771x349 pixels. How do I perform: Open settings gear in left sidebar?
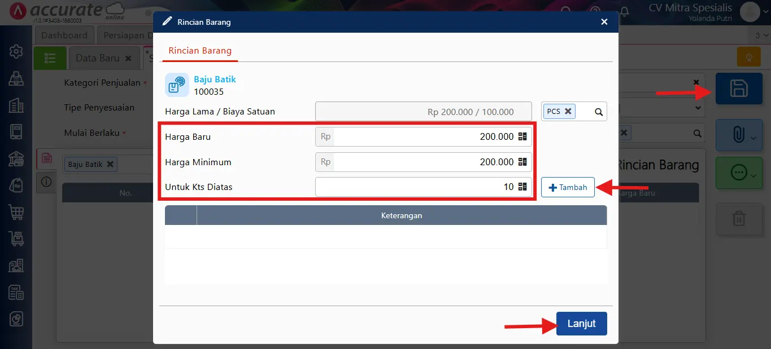coord(16,52)
